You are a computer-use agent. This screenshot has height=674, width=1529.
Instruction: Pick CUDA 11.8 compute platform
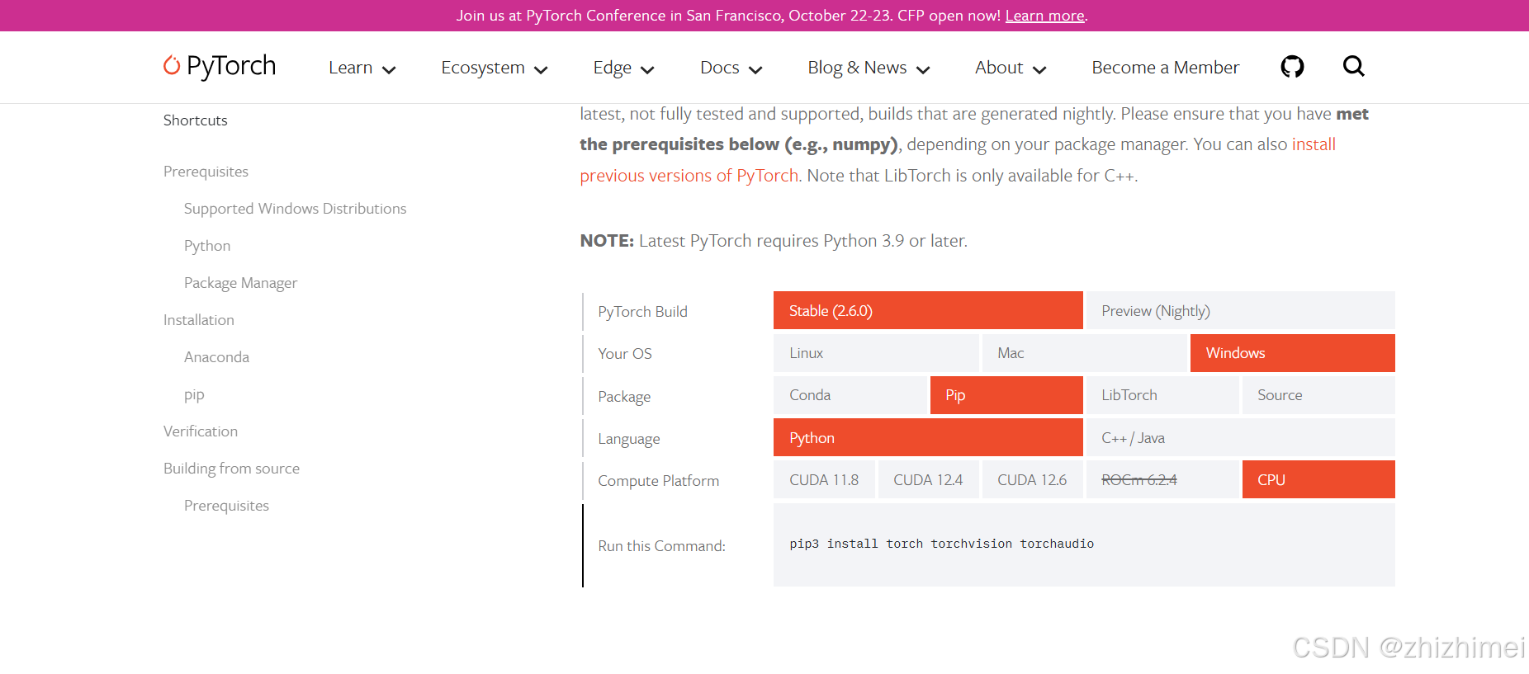[824, 479]
